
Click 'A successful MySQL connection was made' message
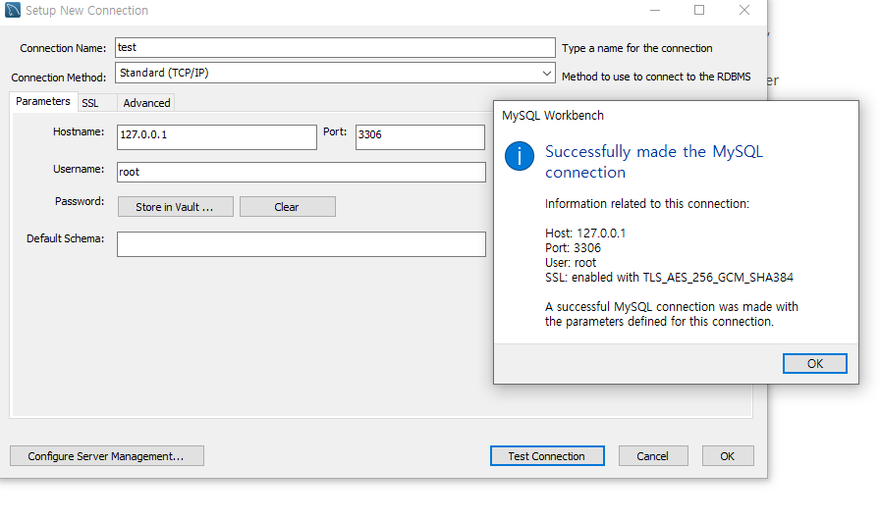click(671, 314)
